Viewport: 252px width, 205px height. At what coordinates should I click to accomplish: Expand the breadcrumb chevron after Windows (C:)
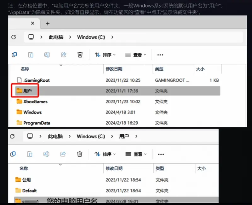coord(112,37)
